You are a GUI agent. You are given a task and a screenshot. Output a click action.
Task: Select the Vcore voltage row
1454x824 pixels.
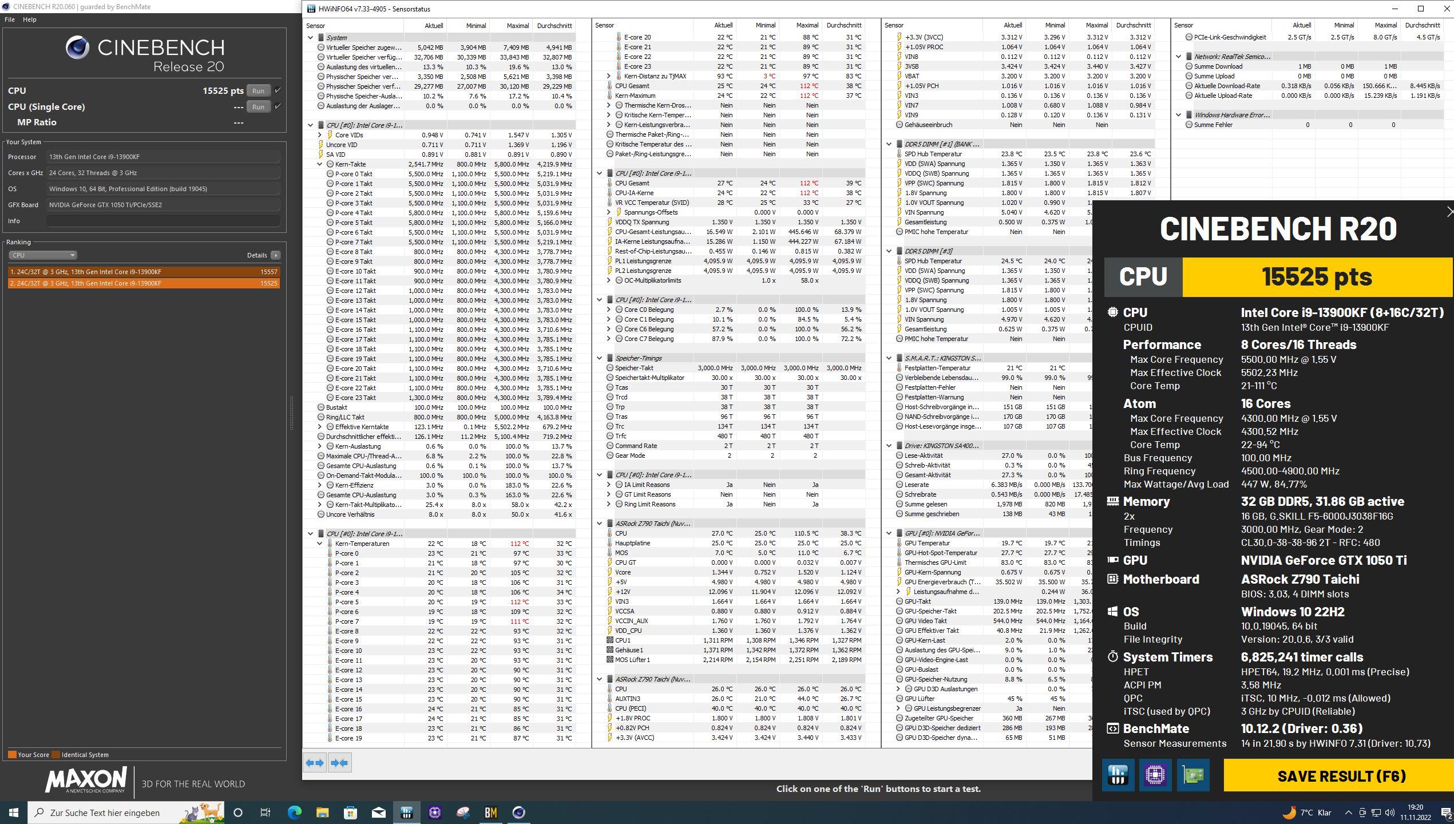coord(729,572)
